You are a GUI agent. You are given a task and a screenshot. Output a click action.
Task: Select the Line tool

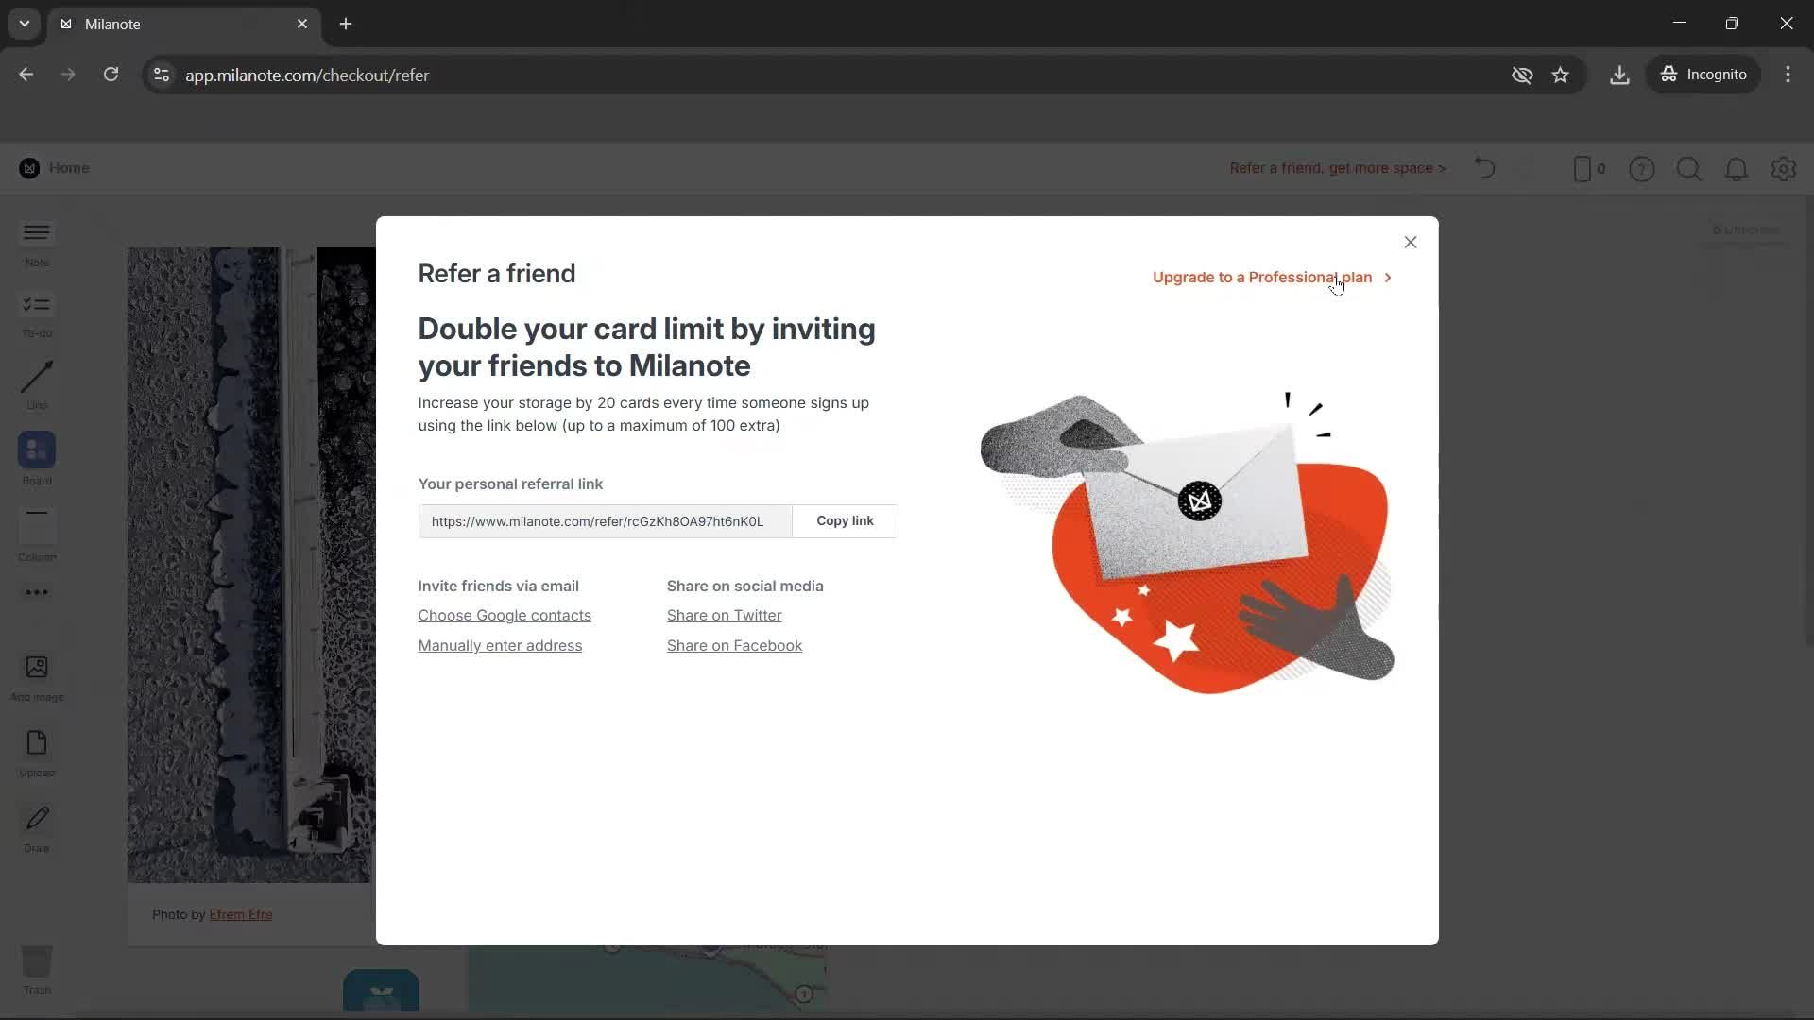(x=37, y=377)
